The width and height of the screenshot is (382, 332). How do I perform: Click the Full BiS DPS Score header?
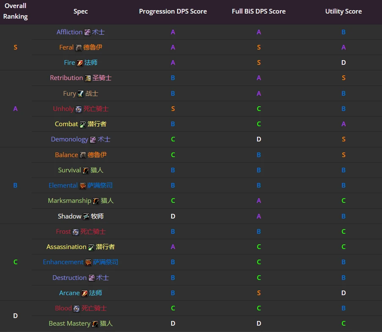coord(259,11)
